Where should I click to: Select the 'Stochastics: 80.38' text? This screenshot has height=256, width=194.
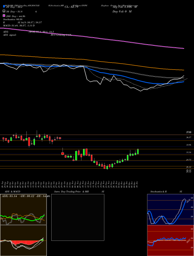13,19
